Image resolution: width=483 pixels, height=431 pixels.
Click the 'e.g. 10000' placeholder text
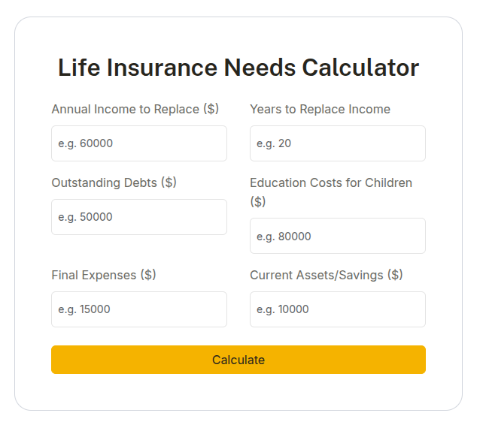(x=283, y=309)
